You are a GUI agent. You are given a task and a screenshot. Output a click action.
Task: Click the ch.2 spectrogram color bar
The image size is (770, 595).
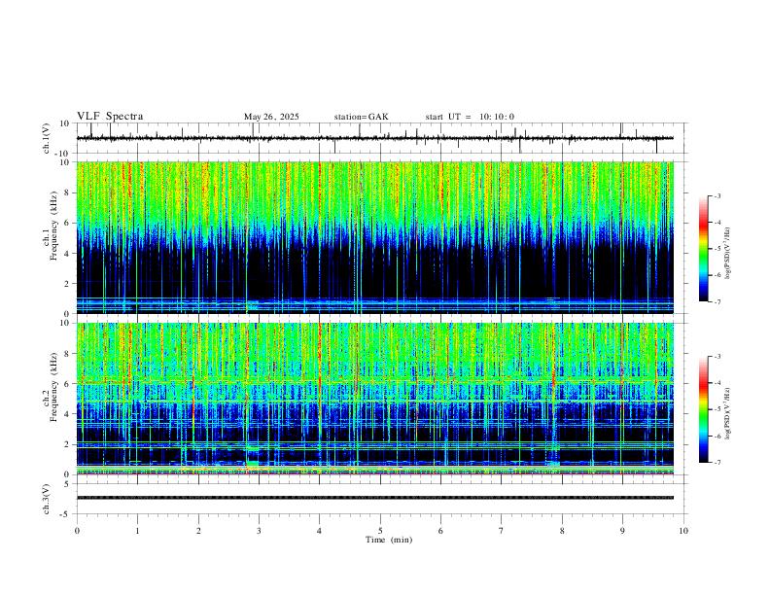pos(703,409)
